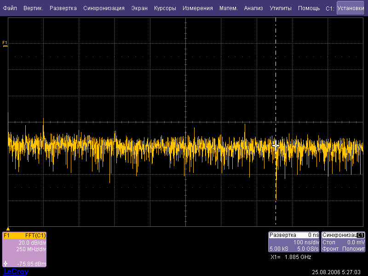
Task: Open the Утилиты menu
Action: 280,8
